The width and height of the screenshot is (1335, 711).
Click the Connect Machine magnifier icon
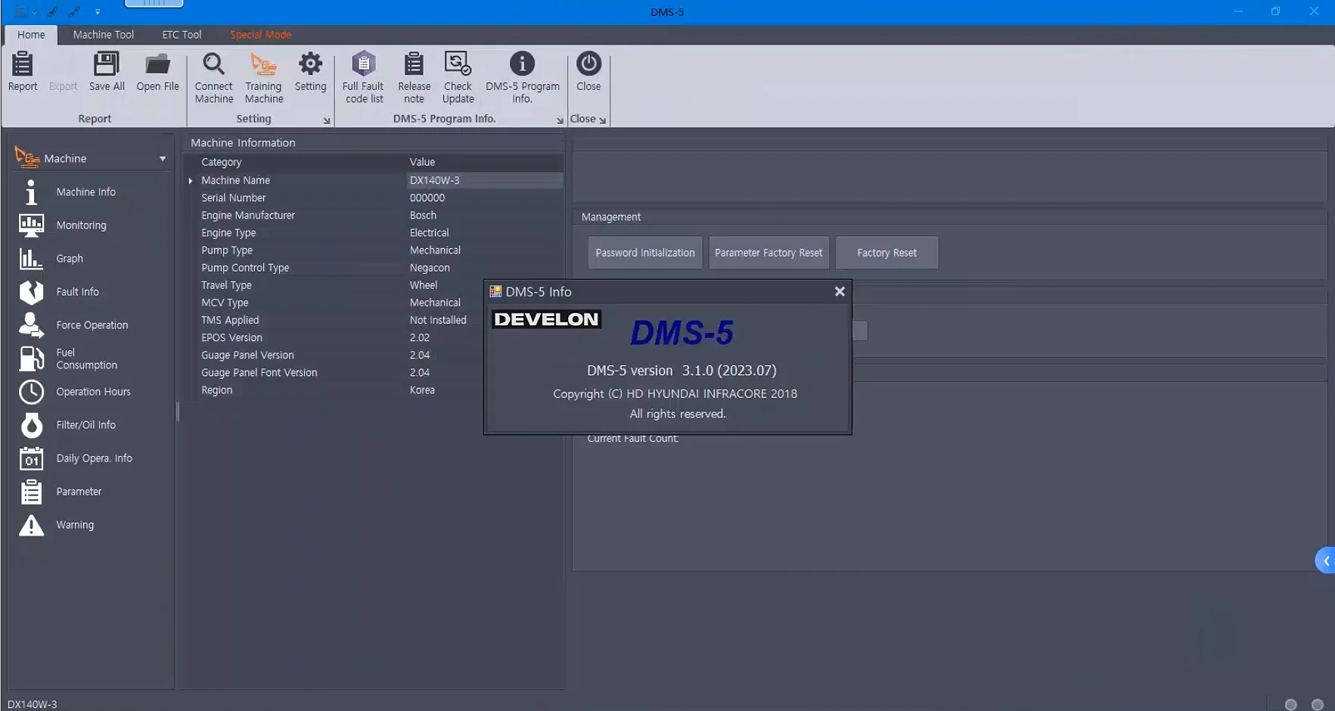214,64
